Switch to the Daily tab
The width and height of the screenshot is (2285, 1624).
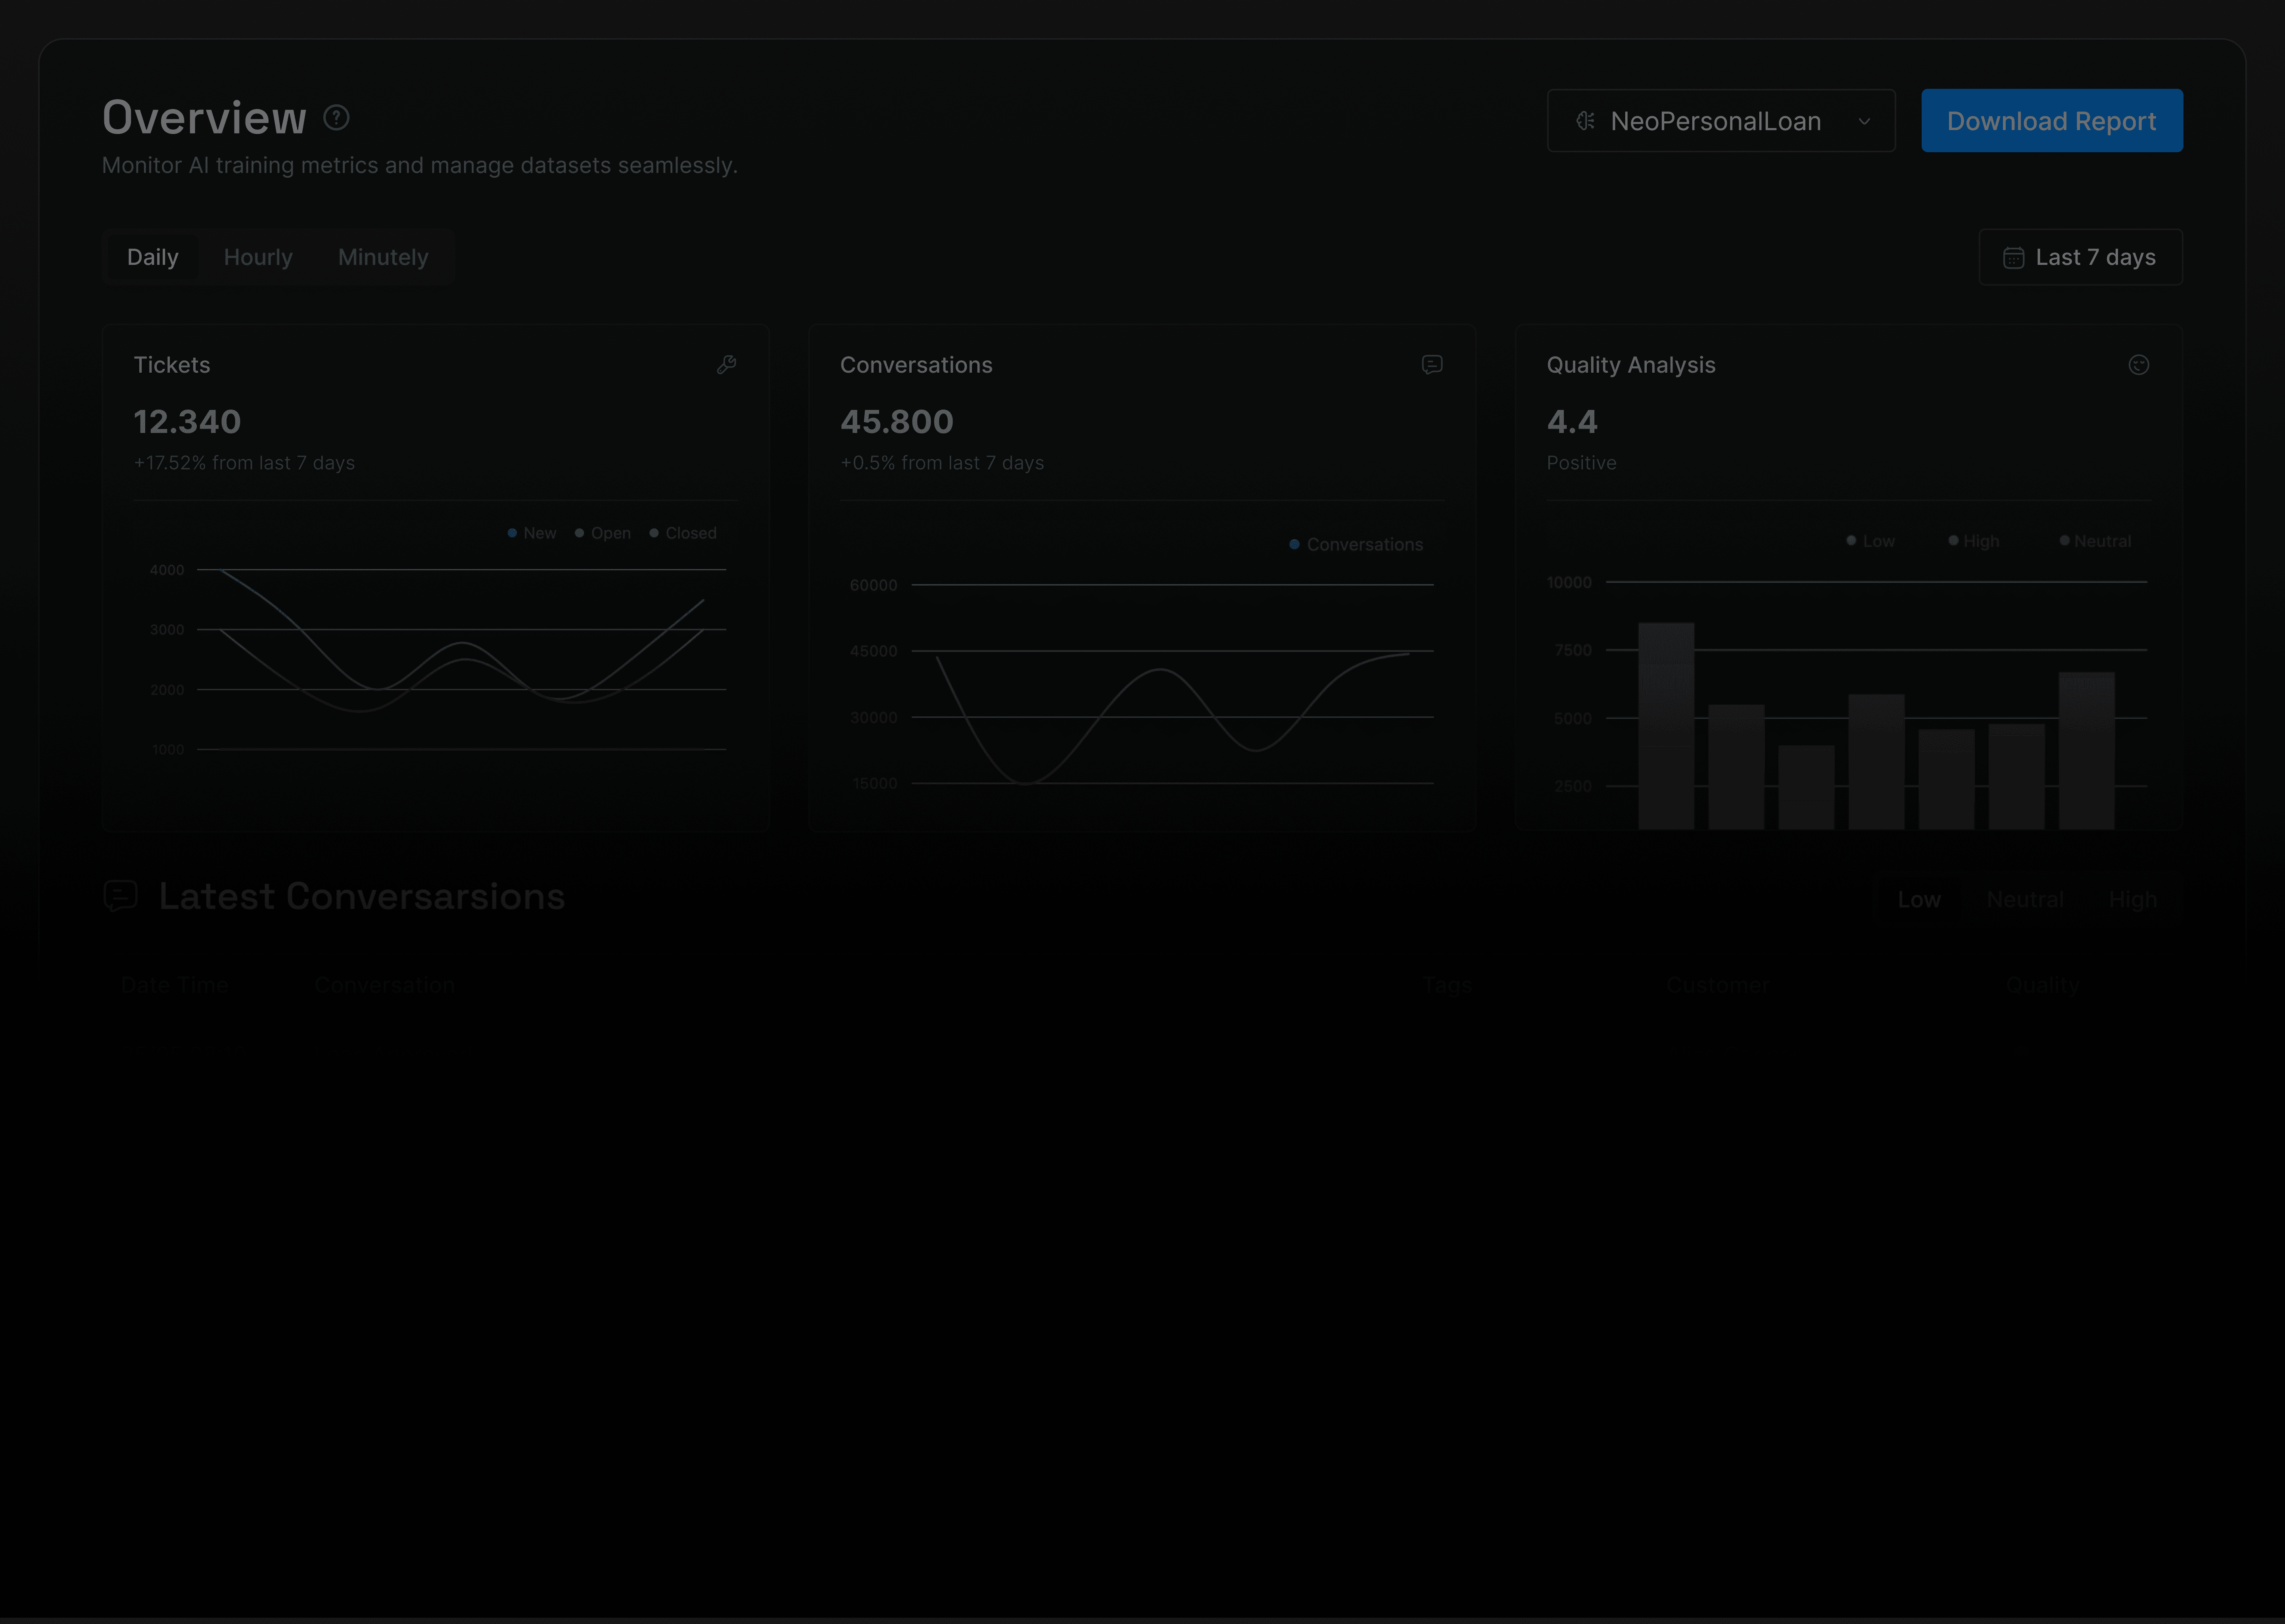[x=153, y=257]
